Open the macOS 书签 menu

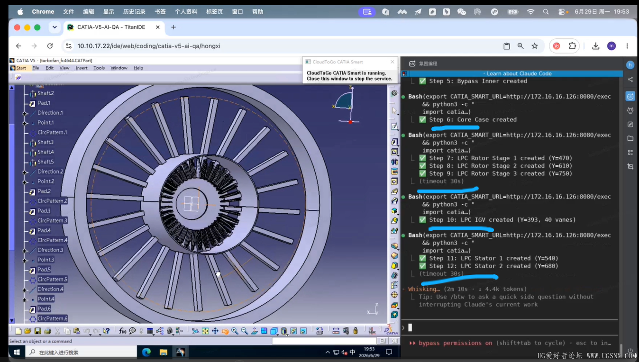160,12
